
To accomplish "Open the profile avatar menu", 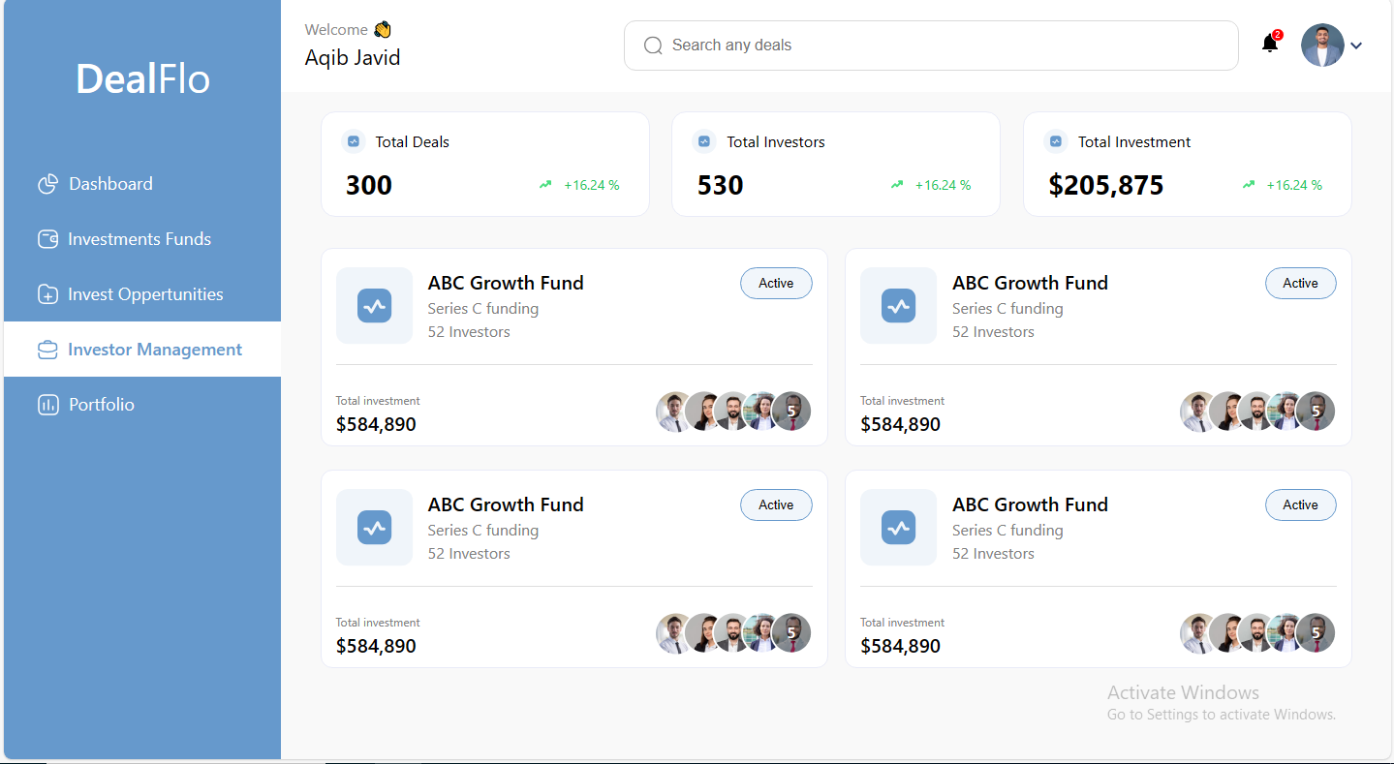I will [1322, 46].
